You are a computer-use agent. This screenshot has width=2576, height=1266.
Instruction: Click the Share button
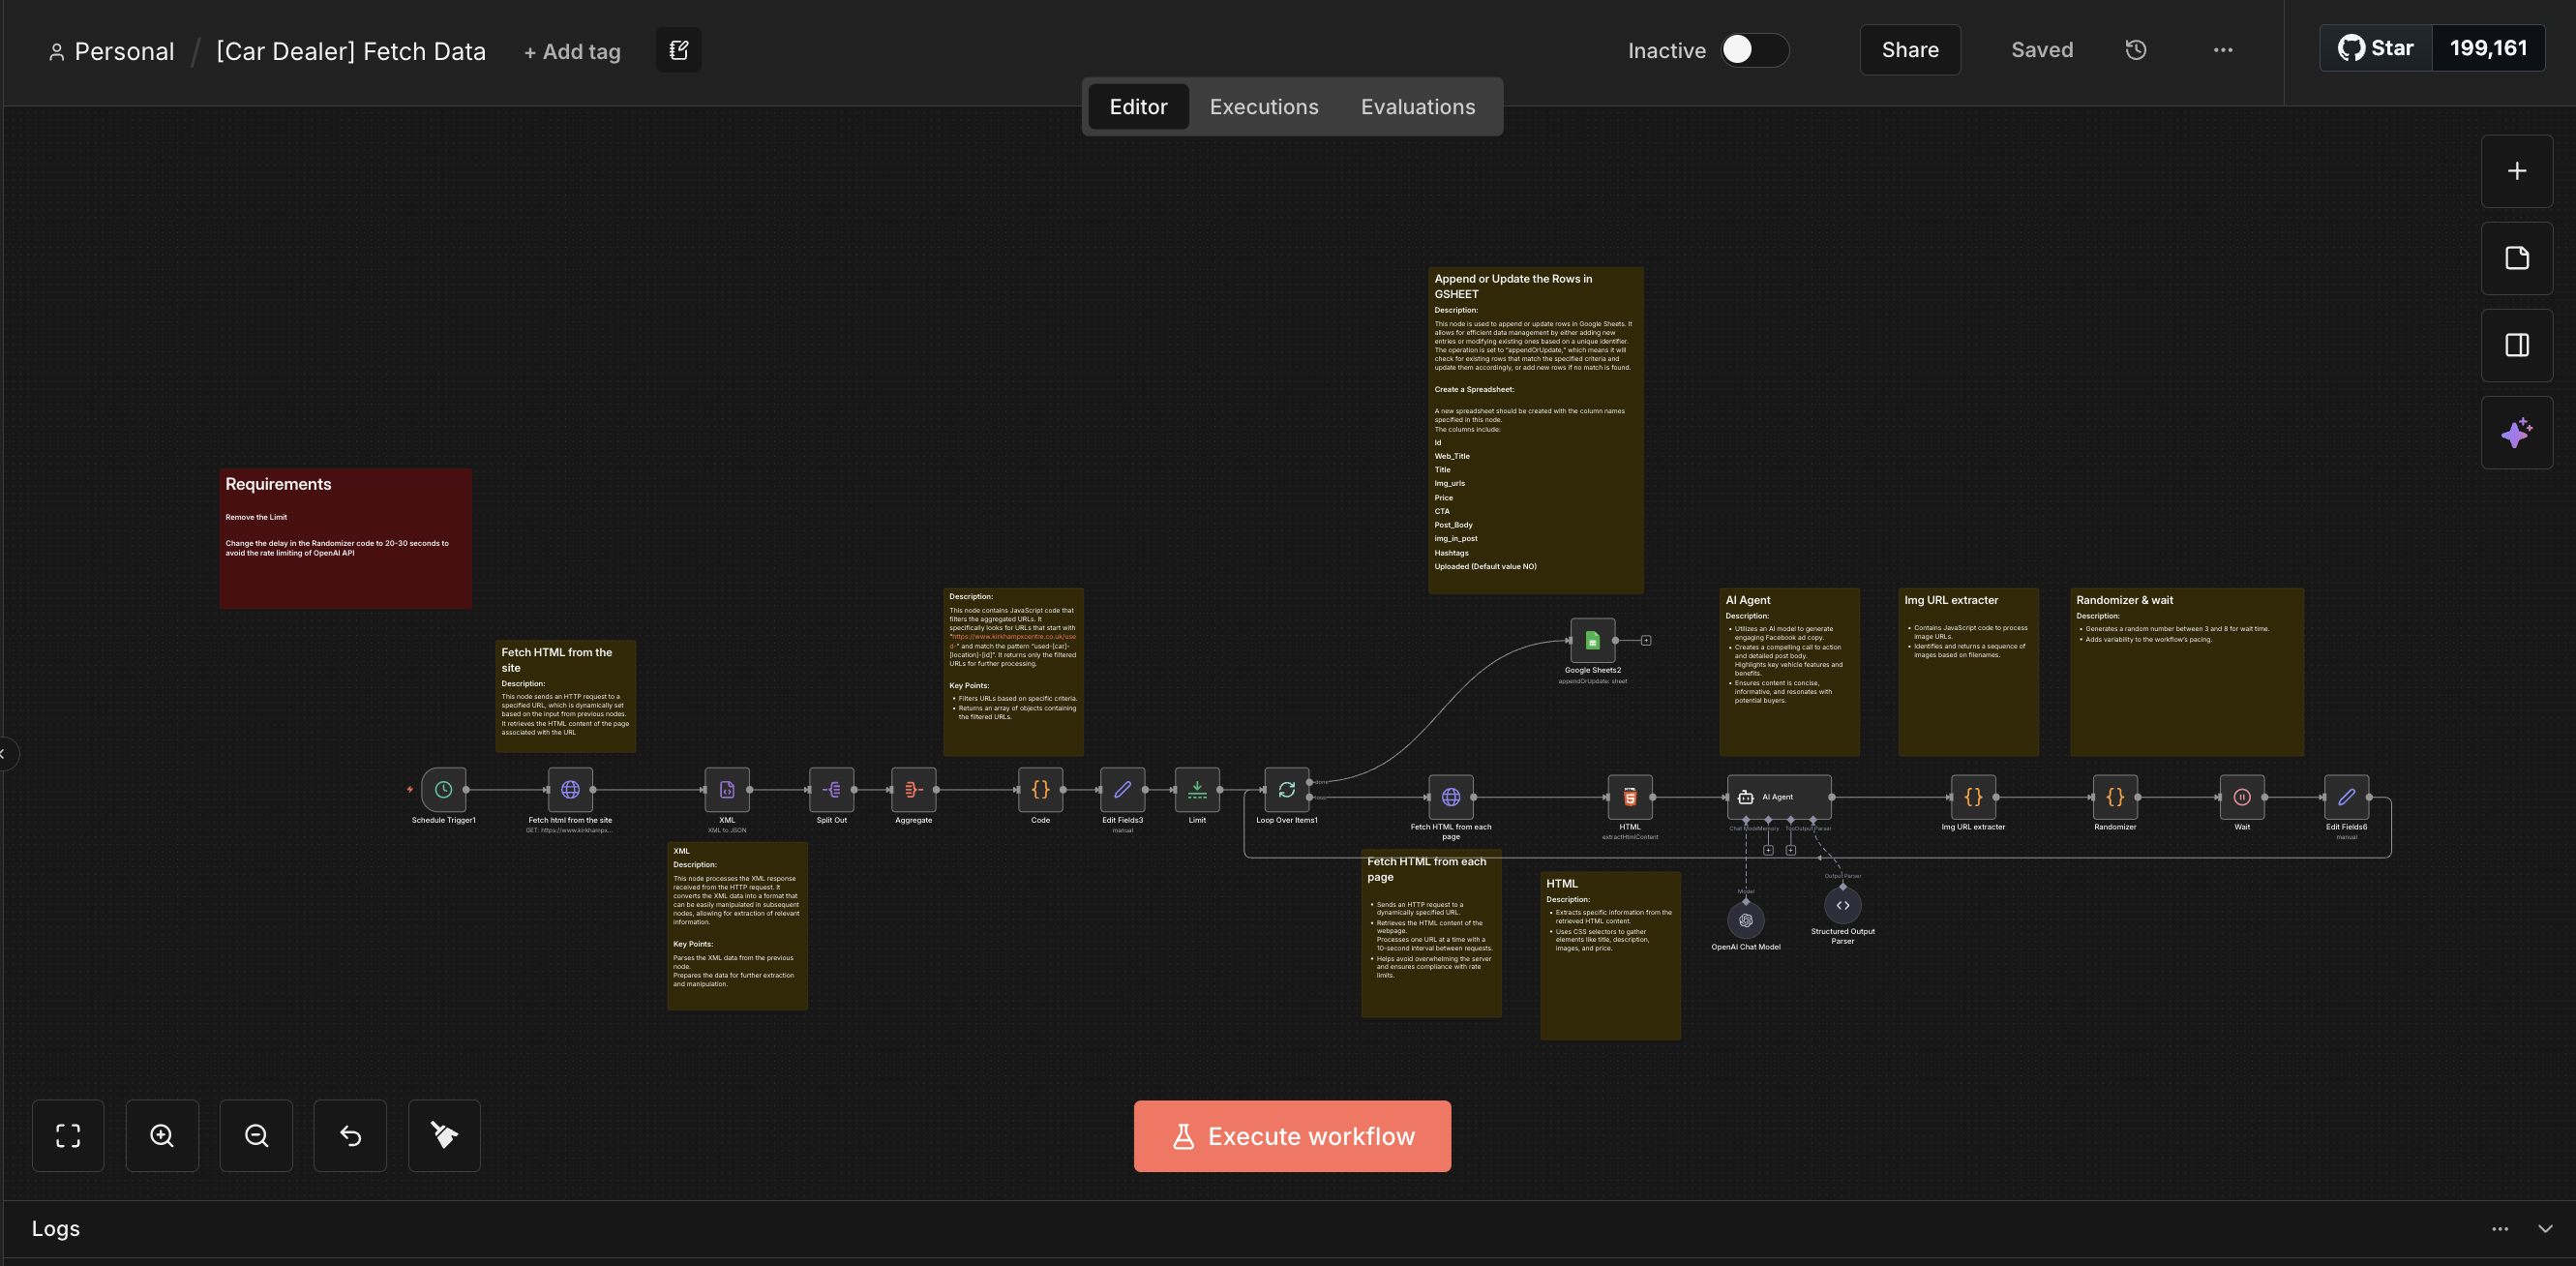point(1910,50)
